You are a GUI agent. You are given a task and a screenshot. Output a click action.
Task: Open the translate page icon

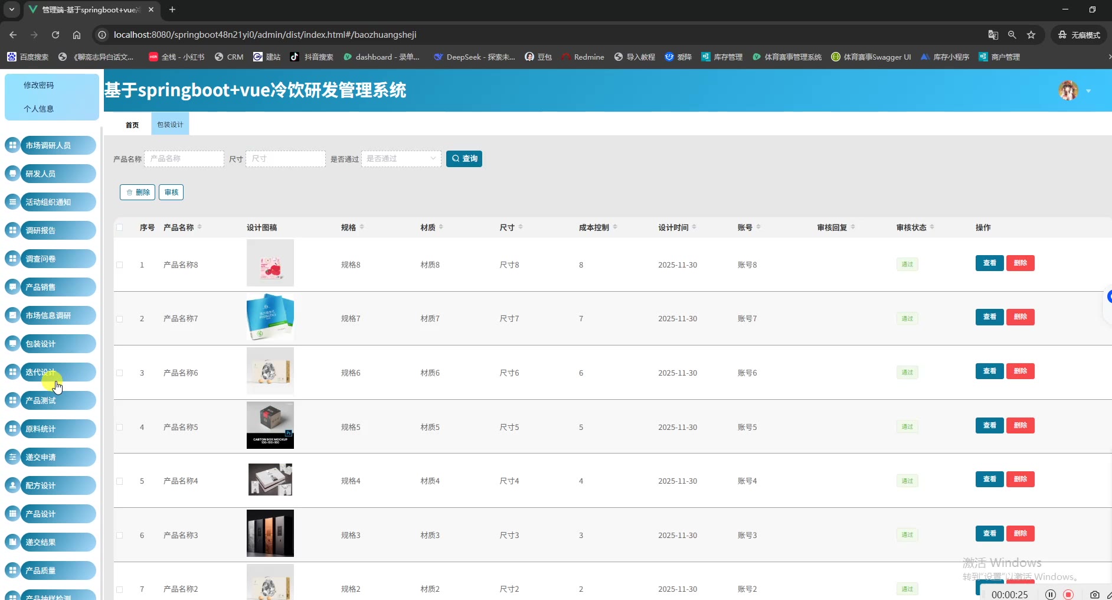tap(993, 35)
